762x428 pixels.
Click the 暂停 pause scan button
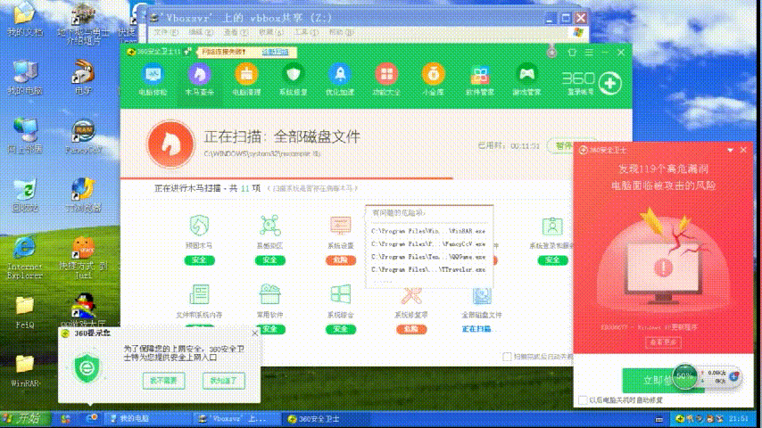[x=564, y=145]
